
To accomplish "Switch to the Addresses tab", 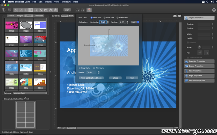I will 38,16.
